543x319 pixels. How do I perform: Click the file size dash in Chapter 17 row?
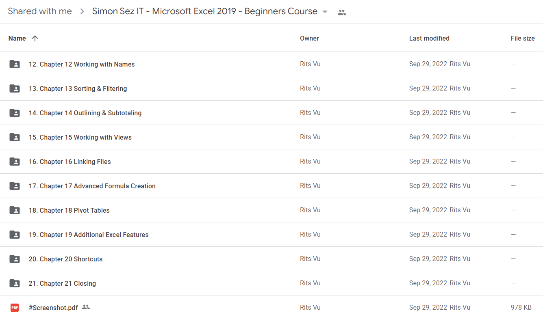coord(513,186)
